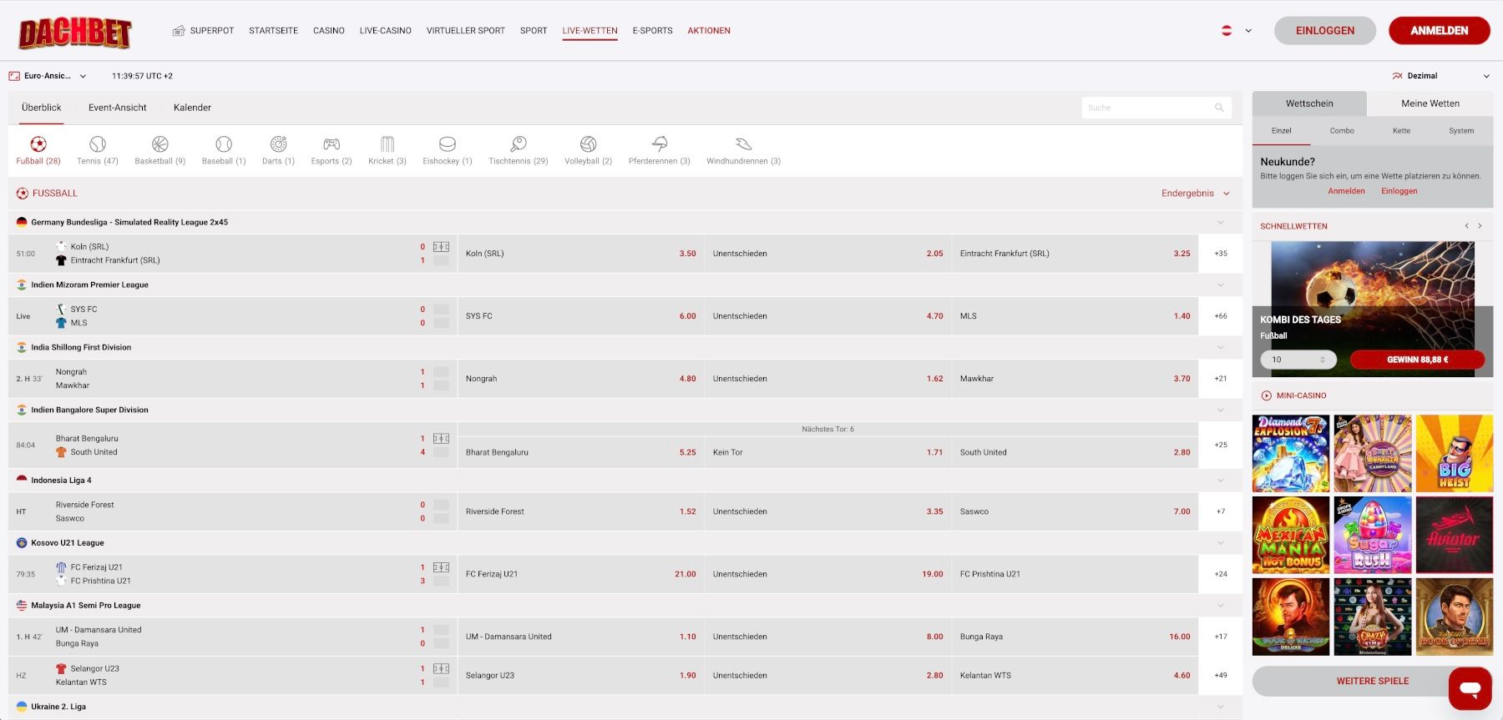Open the Tischtennis category icon

(518, 145)
